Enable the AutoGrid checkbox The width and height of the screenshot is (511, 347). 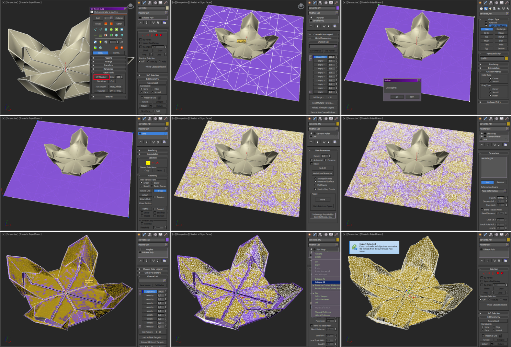486,23
